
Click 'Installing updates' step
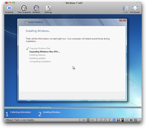coord(37,58)
